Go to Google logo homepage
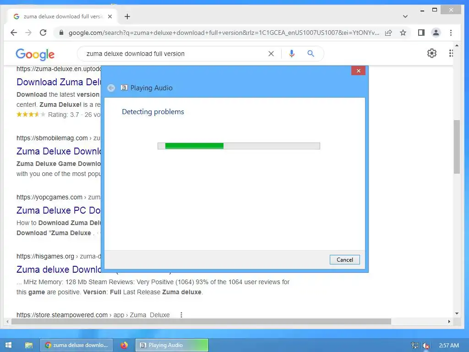Viewport: 469px width, 352px height. click(x=35, y=54)
